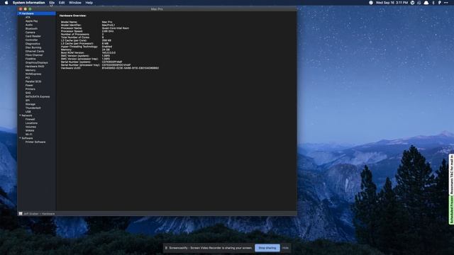Image resolution: width=454 pixels, height=255 pixels.
Task: Select Wi-Fi under Network
Action: click(29, 135)
